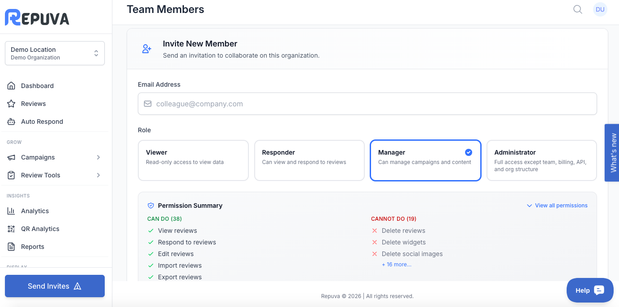Choose the Administrator role card

[x=541, y=160]
